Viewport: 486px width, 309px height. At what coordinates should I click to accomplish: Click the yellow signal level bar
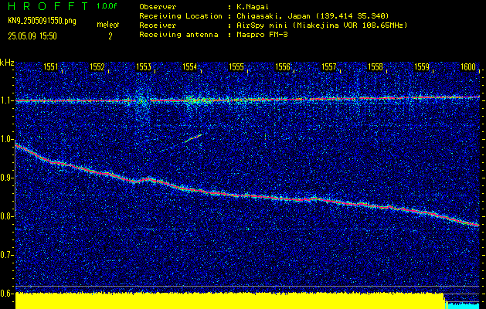click(x=229, y=301)
